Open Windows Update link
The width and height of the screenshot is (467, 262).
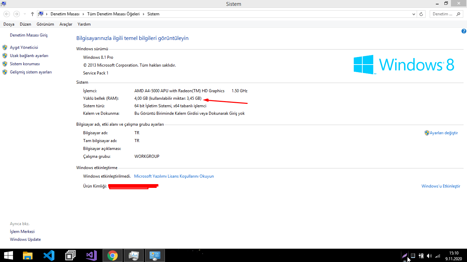[25, 239]
